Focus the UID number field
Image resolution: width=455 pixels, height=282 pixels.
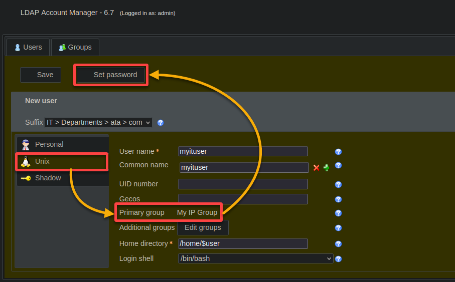(243, 184)
